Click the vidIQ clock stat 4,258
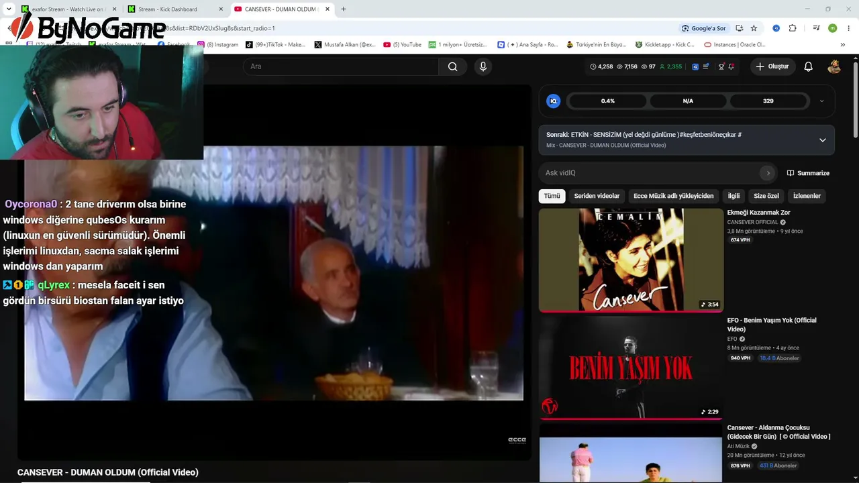This screenshot has width=859, height=483. tap(601, 66)
